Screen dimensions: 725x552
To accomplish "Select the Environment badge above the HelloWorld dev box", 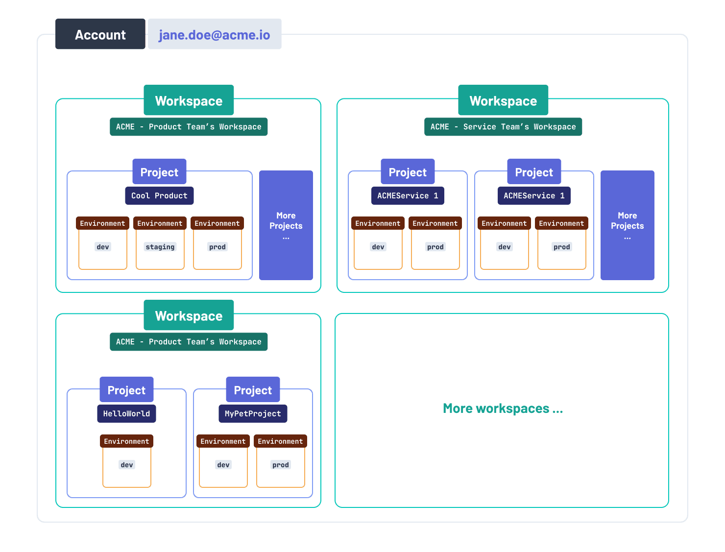I will (126, 441).
